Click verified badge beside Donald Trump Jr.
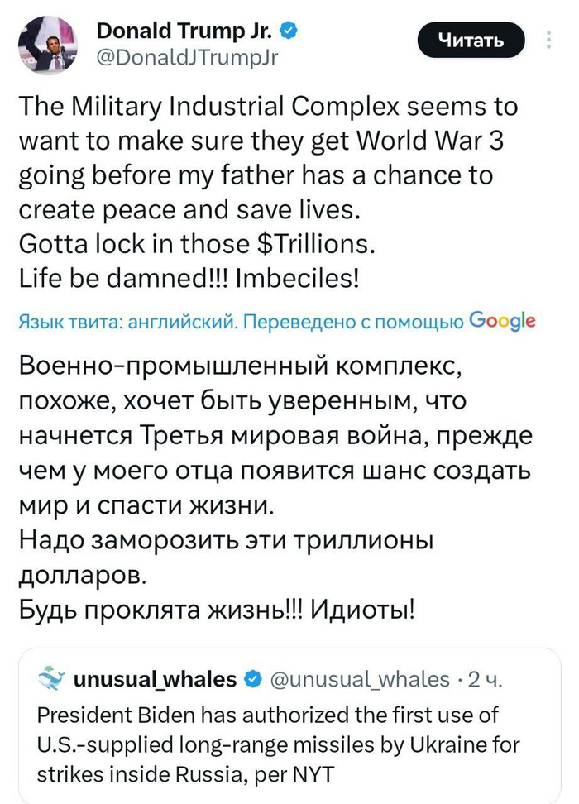The width and height of the screenshot is (579, 804). [x=289, y=32]
